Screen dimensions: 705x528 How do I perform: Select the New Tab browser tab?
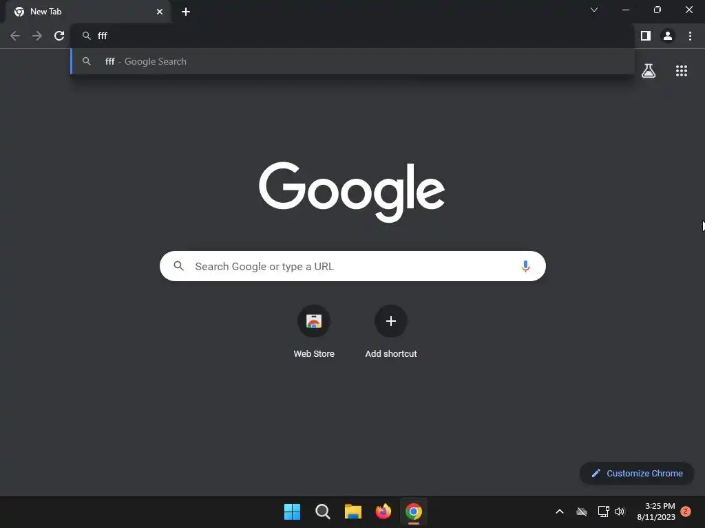88,12
